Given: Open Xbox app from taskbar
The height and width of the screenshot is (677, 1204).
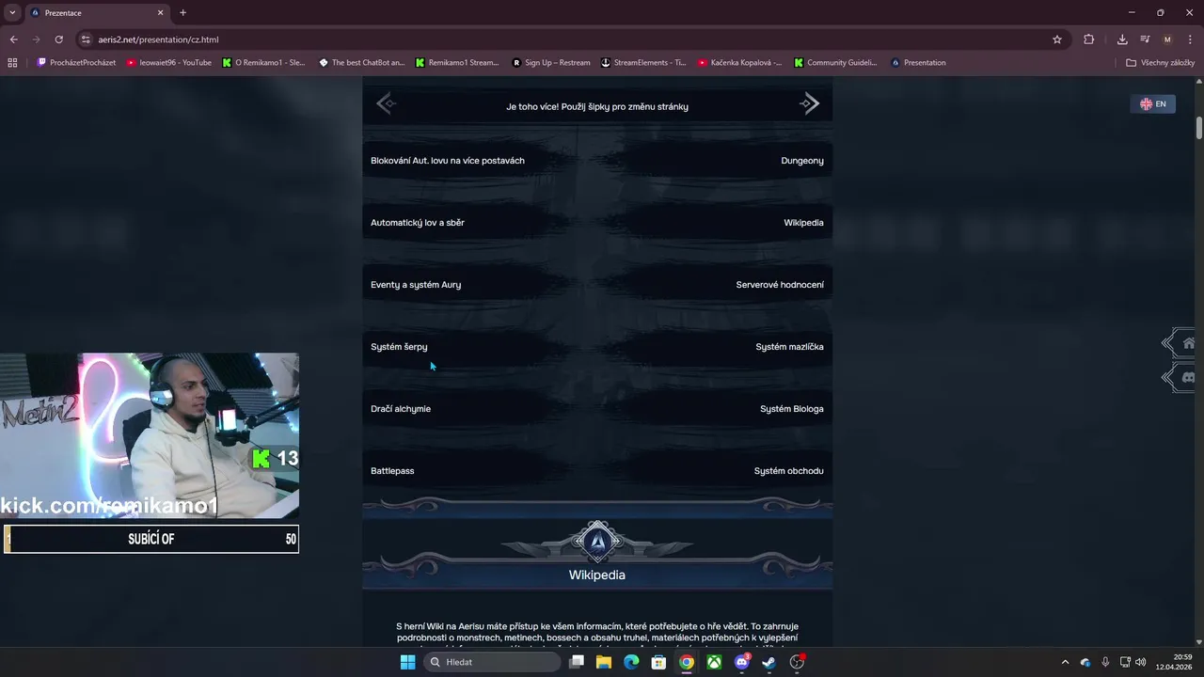Looking at the screenshot, I should click(715, 662).
